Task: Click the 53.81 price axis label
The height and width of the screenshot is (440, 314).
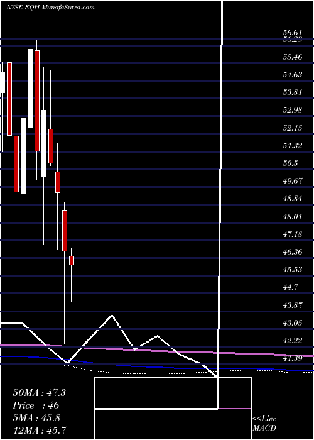Action: pyautogui.click(x=292, y=92)
